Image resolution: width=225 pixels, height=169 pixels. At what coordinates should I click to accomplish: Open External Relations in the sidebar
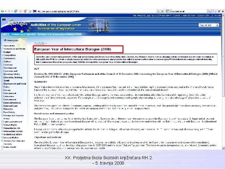[x=12, y=103]
